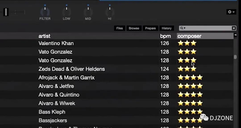Open the History panel
The height and width of the screenshot is (128, 241).
(x=167, y=28)
